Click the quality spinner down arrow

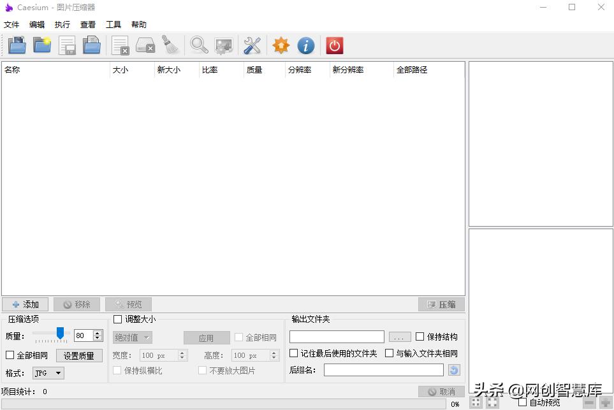tap(98, 338)
